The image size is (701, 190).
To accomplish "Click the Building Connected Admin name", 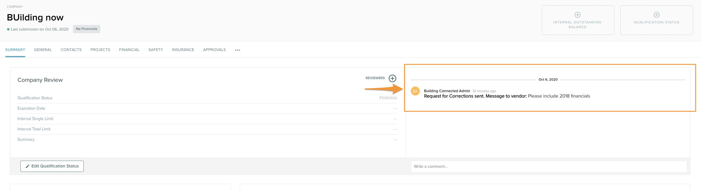I will coord(447,91).
